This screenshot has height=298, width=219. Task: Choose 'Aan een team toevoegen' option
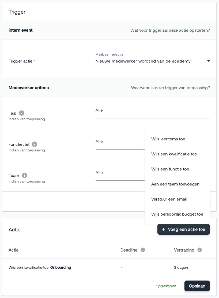click(x=175, y=184)
